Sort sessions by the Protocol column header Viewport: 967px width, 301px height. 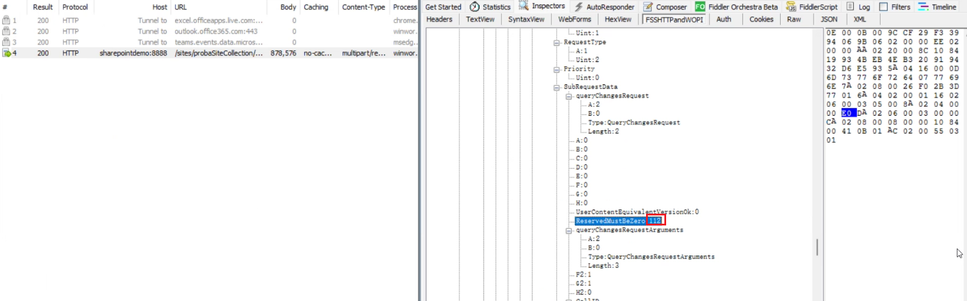click(75, 7)
